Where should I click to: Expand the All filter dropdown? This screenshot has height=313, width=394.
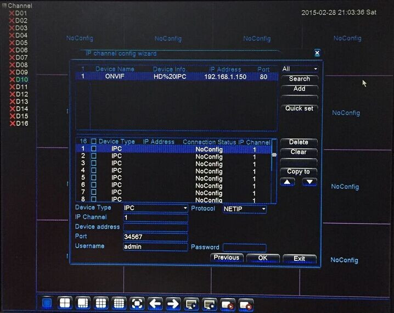[300, 69]
